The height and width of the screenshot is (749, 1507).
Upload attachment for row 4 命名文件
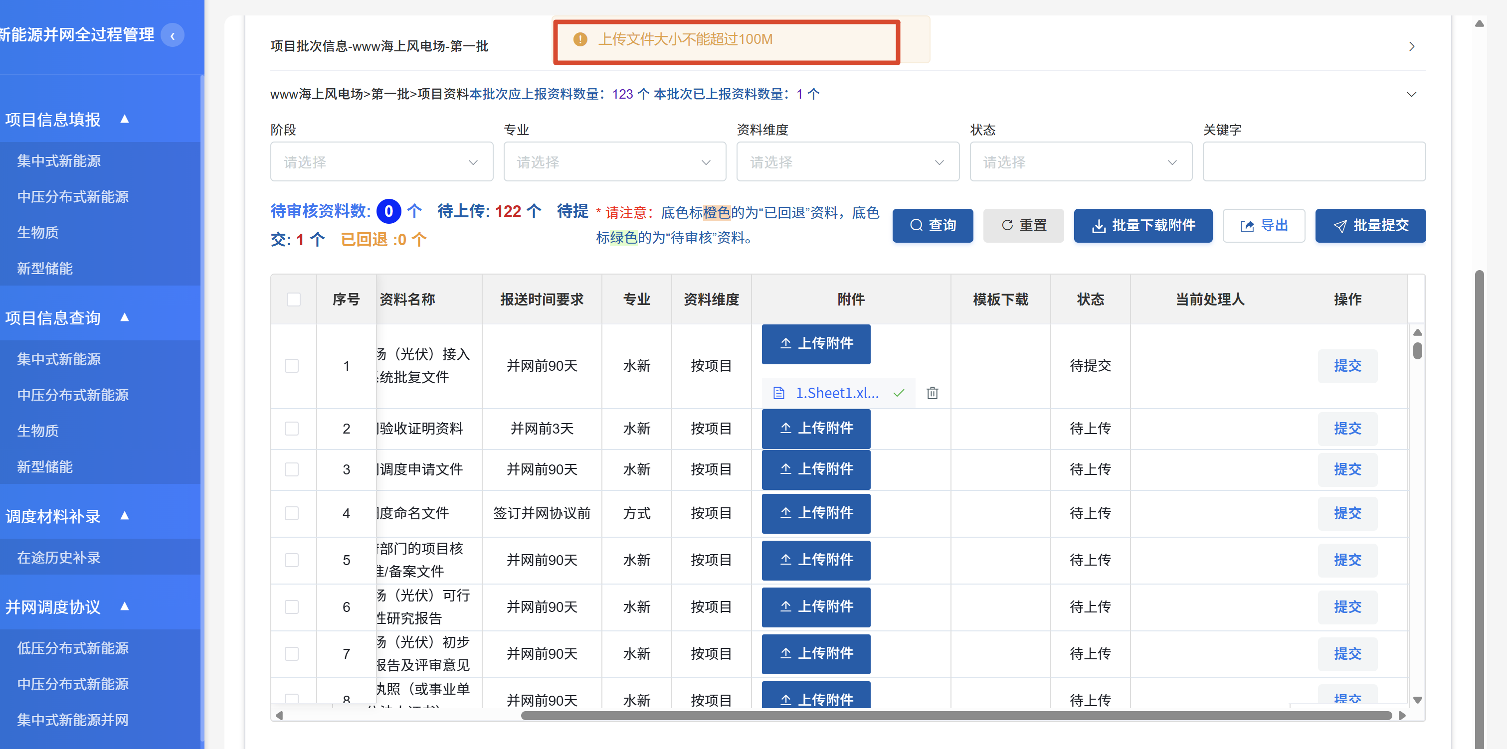pos(815,513)
